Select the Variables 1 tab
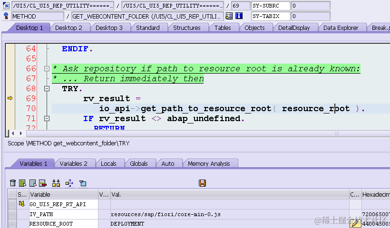The height and width of the screenshot is (228, 390). point(33,164)
